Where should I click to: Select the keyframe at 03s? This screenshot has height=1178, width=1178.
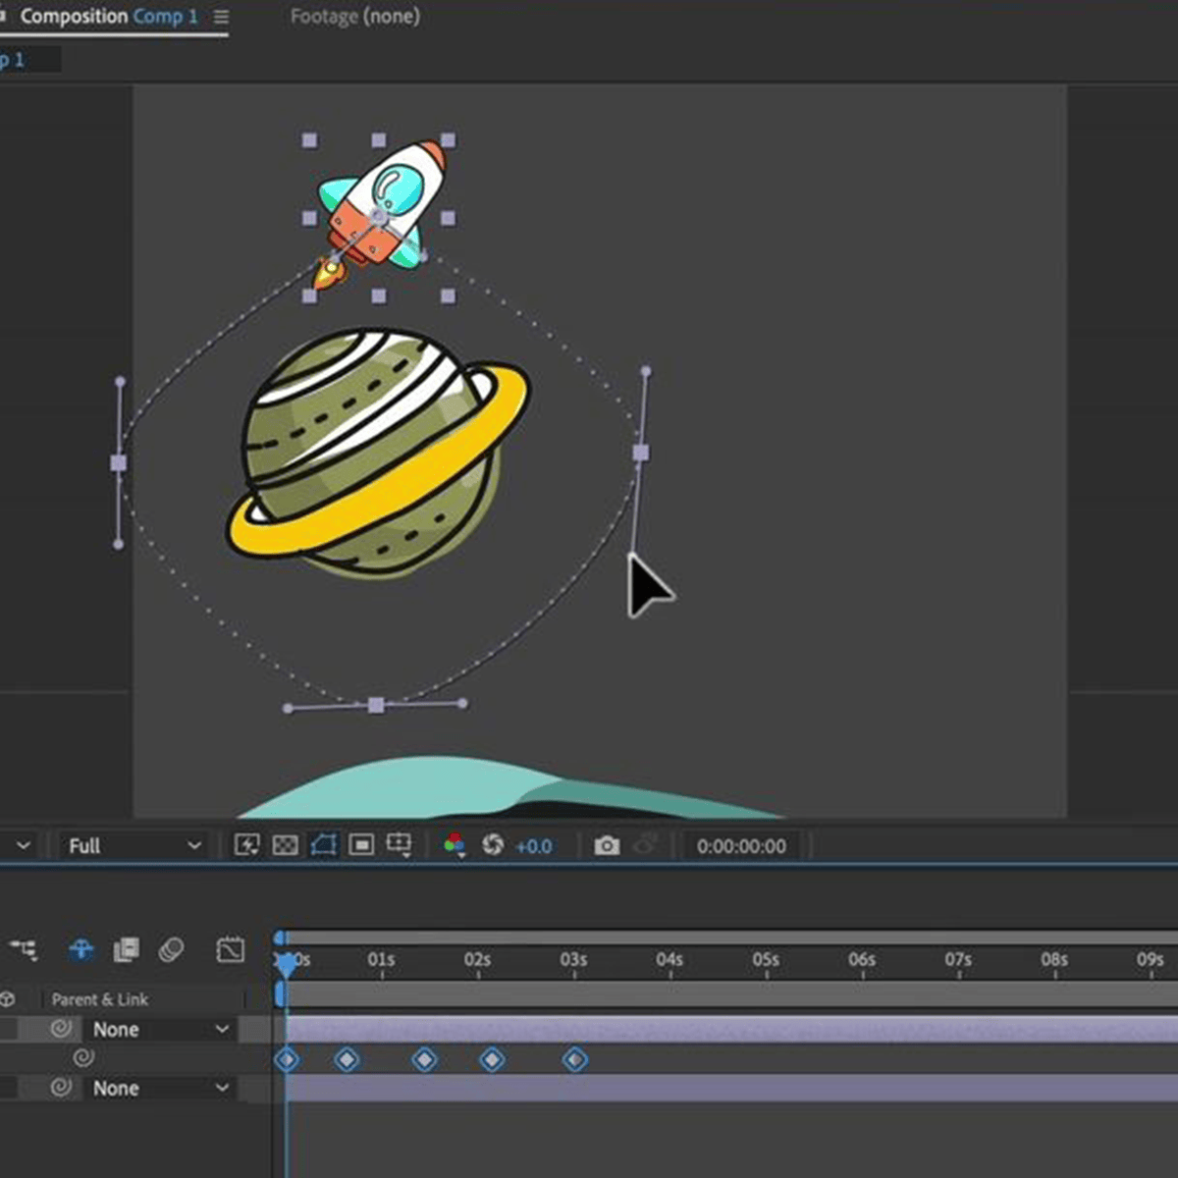click(x=575, y=1059)
